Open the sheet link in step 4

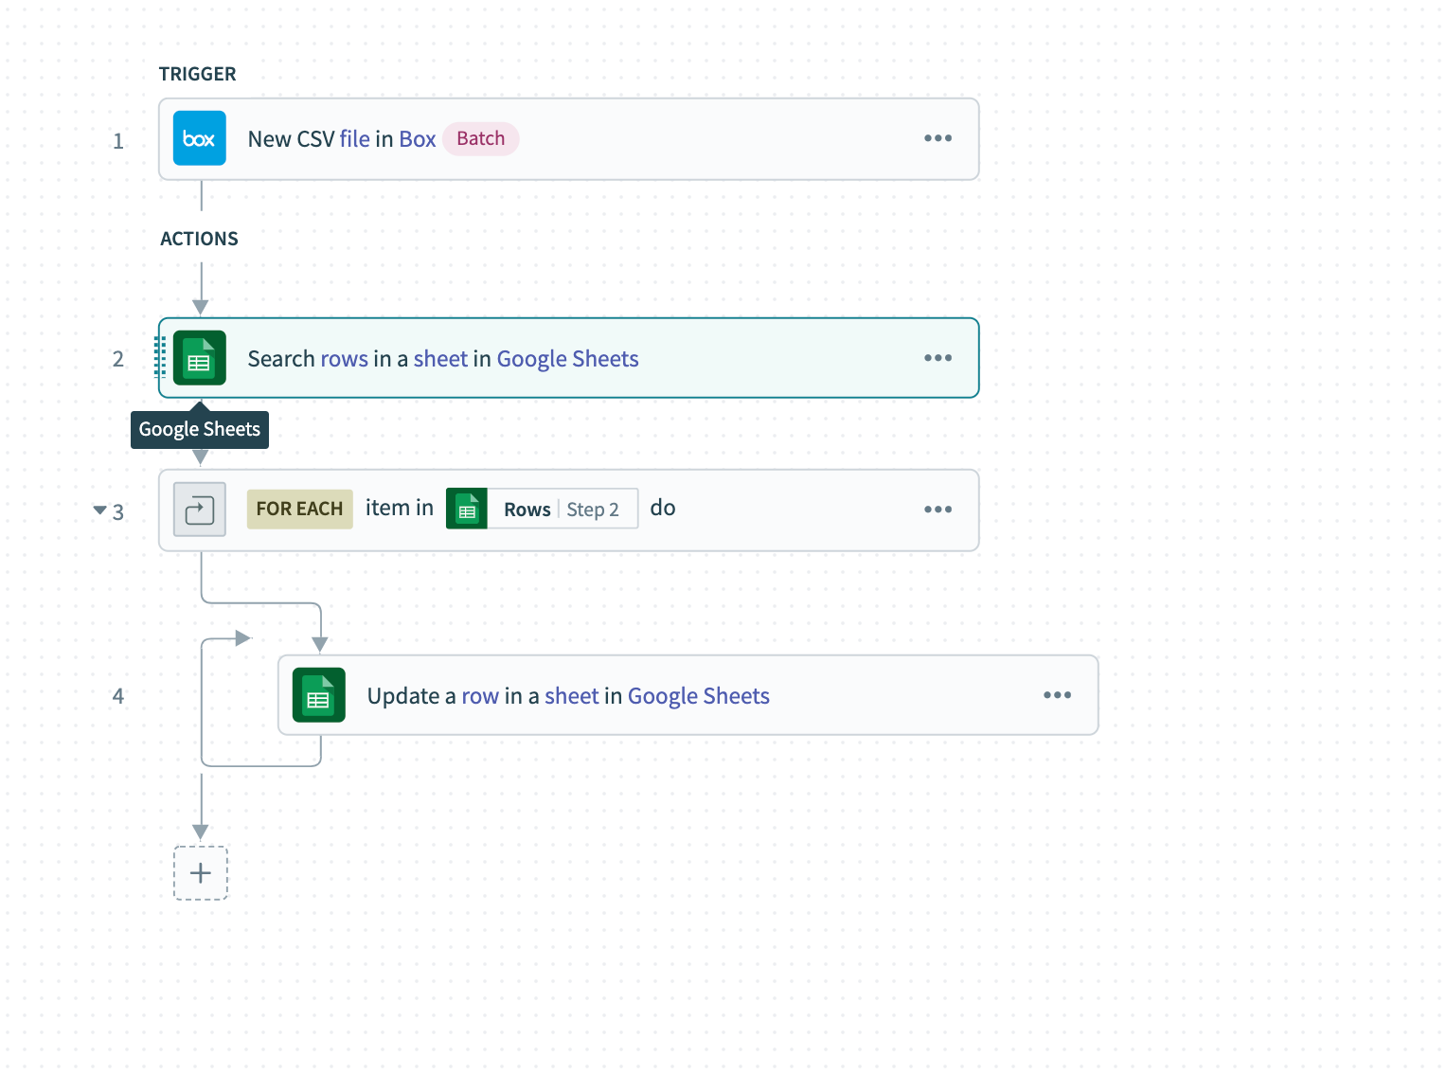(x=572, y=695)
